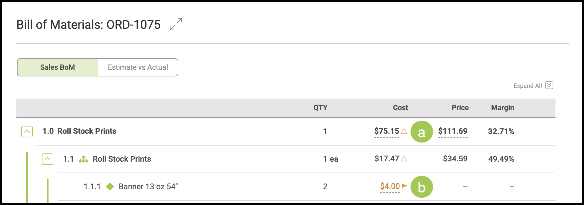This screenshot has width=584, height=205.
Task: Click the expand fullscreen arrows icon
Action: pyautogui.click(x=176, y=24)
